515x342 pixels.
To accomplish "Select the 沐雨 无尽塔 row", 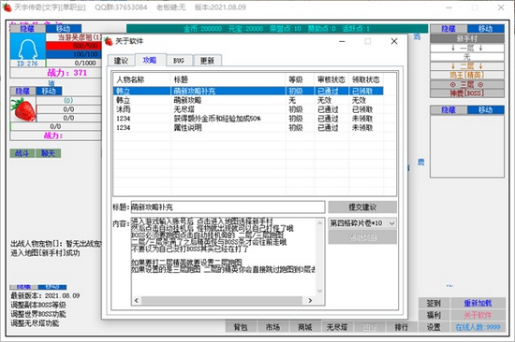I will point(248,109).
